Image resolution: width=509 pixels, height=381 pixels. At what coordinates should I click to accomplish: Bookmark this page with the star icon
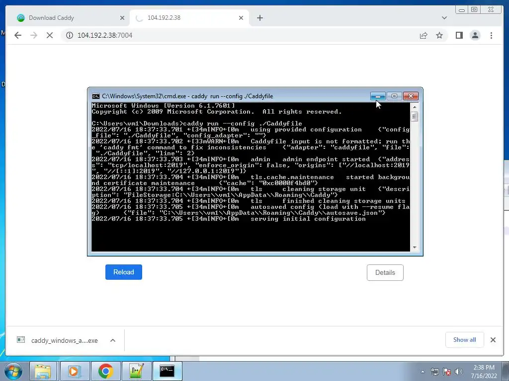point(439,35)
